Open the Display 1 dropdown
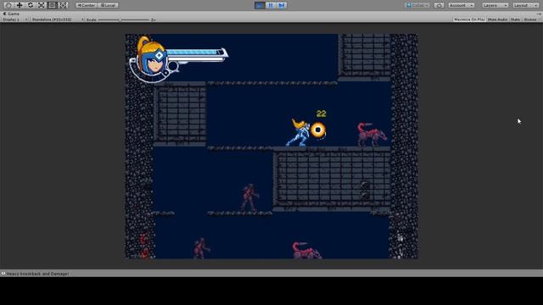Image resolution: width=543 pixels, height=305 pixels. [x=14, y=19]
